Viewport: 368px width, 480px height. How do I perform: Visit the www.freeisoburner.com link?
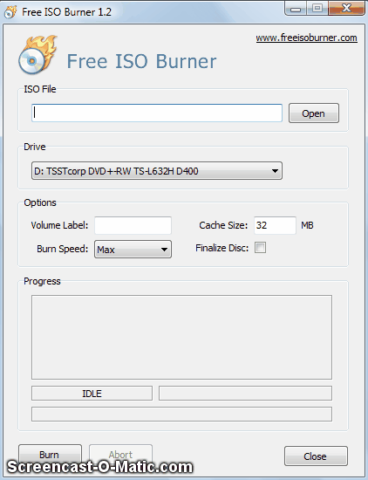pos(306,38)
